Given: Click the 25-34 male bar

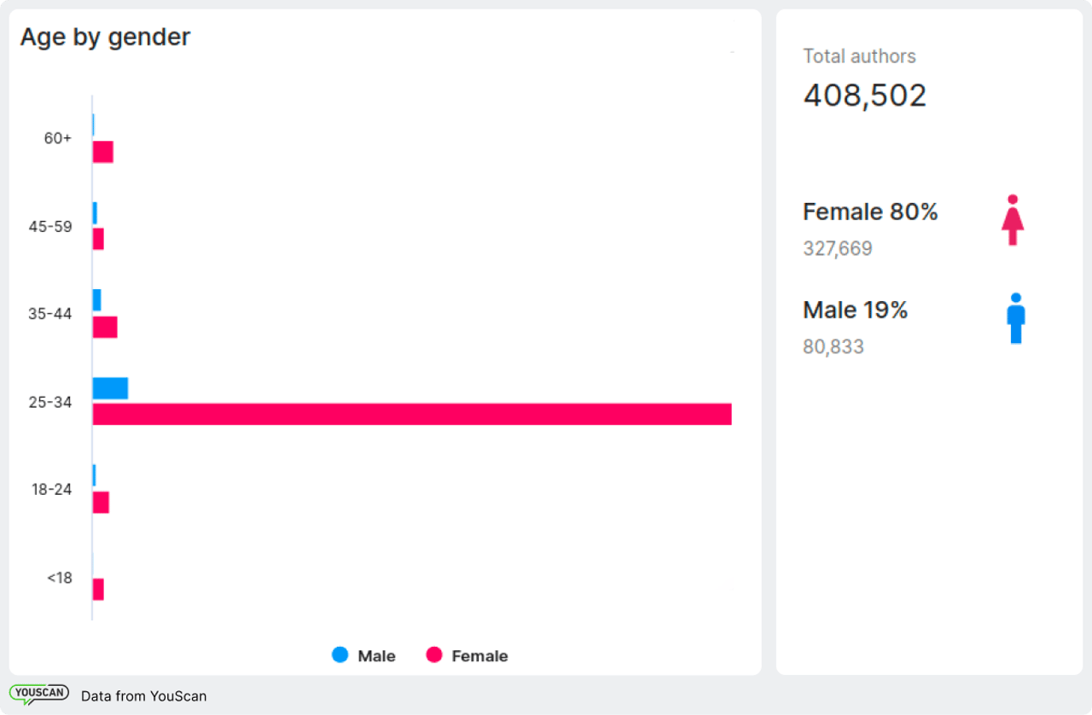Looking at the screenshot, I should click(x=110, y=388).
